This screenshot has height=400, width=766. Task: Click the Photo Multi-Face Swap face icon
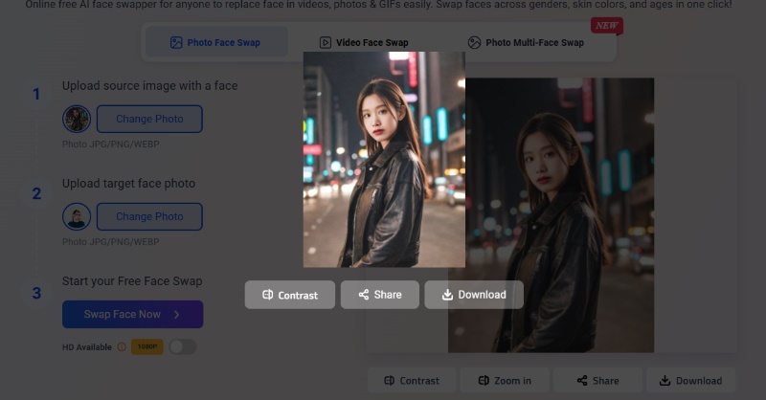point(474,42)
